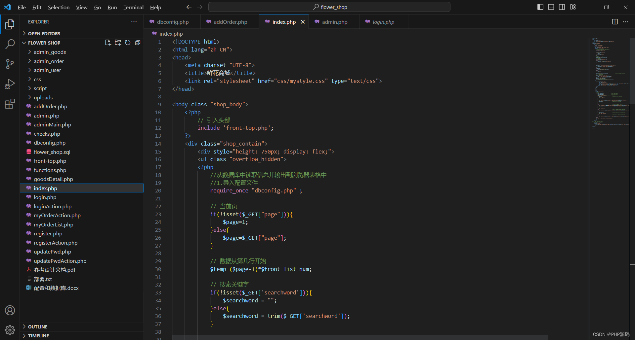Open the Extensions view
The image size is (635, 340).
click(x=10, y=104)
